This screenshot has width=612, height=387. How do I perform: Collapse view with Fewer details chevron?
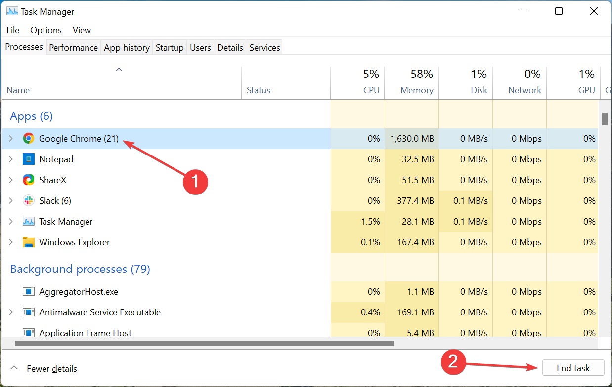point(14,368)
